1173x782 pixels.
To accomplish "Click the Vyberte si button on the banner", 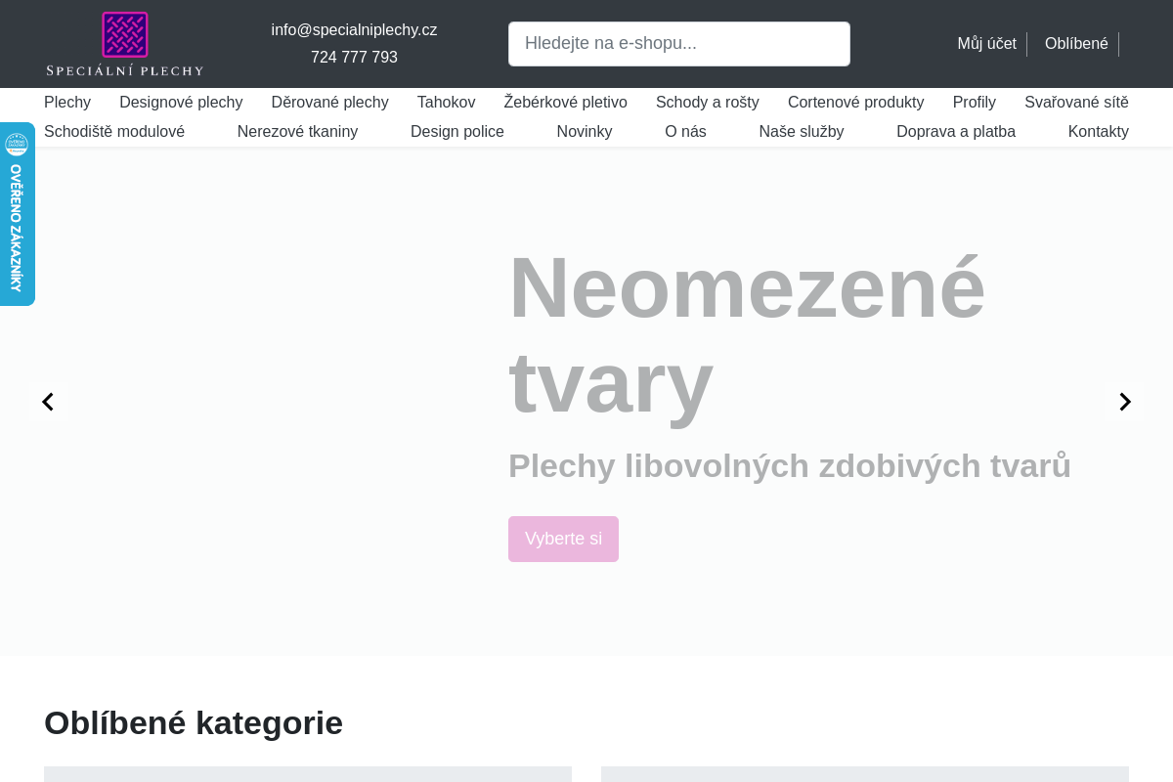I will pyautogui.click(x=563, y=539).
